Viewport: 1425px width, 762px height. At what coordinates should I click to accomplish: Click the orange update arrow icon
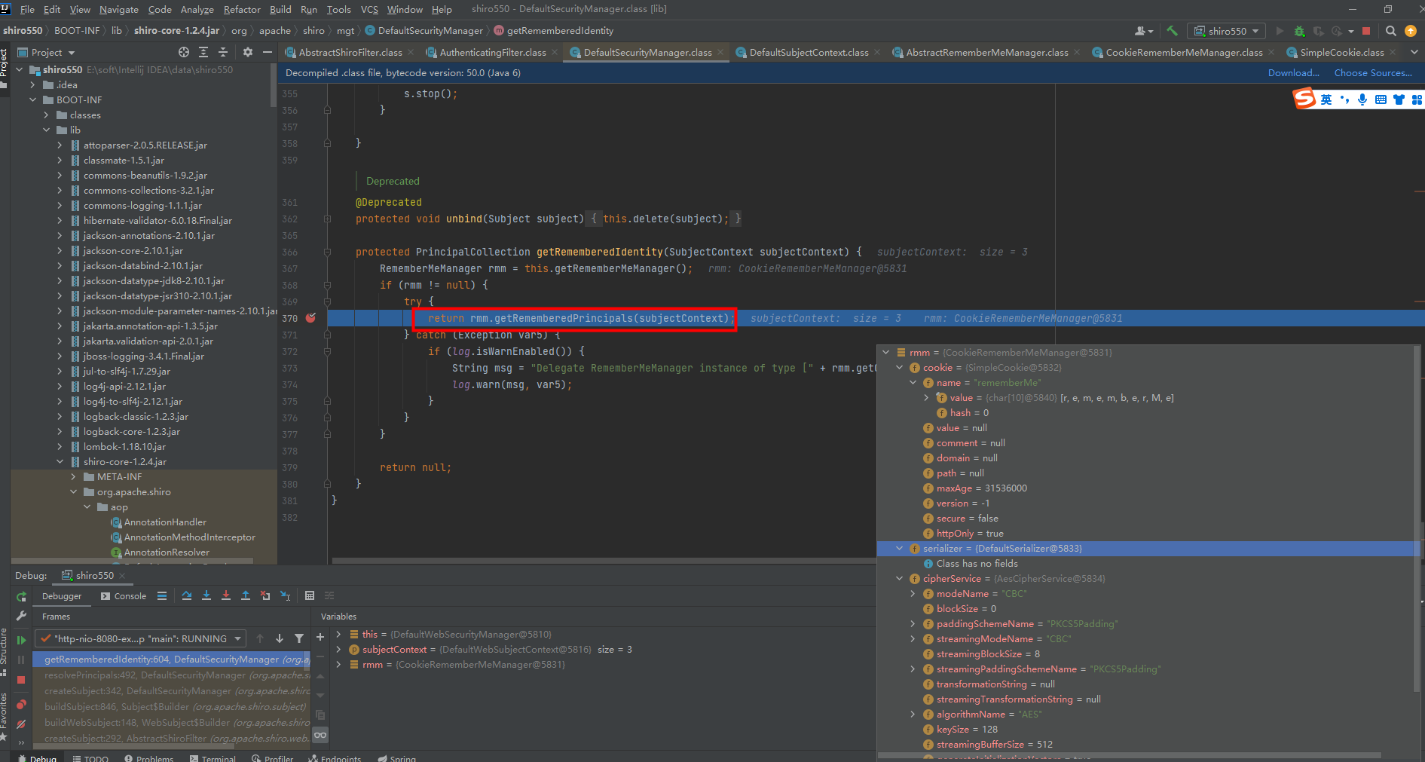1411,31
